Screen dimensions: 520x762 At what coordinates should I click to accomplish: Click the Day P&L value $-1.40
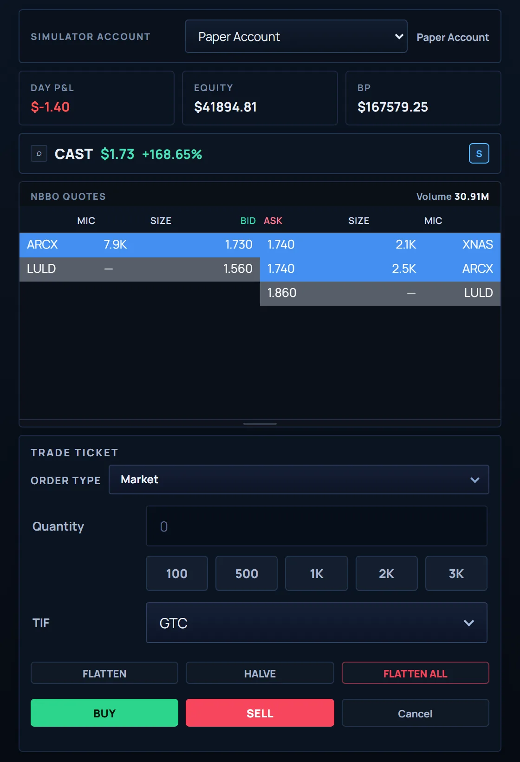(50, 107)
